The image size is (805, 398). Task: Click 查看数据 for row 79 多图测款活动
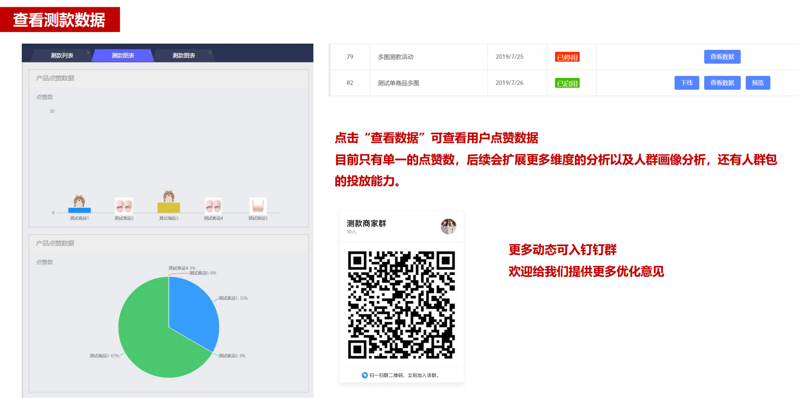point(722,57)
